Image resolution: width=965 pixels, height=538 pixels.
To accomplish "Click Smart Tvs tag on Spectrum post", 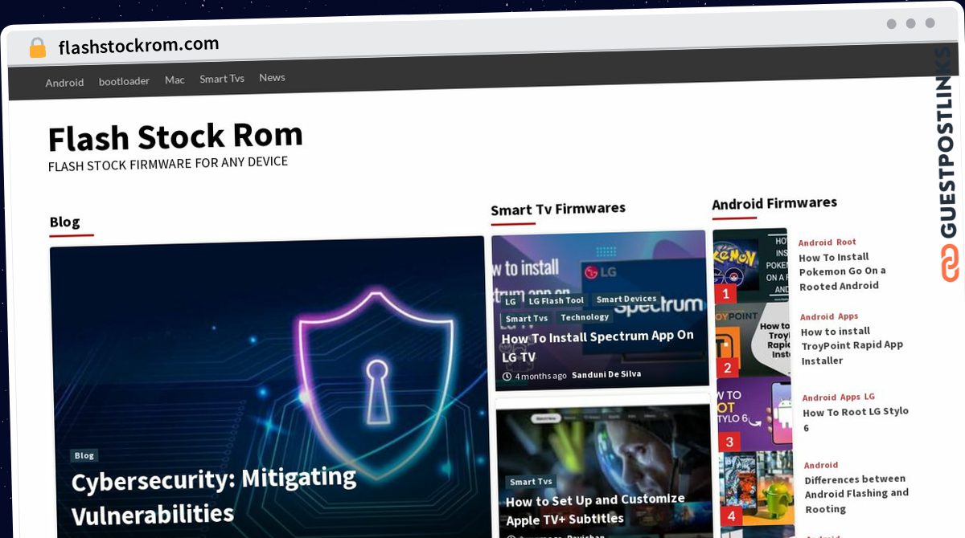I will [x=527, y=319].
